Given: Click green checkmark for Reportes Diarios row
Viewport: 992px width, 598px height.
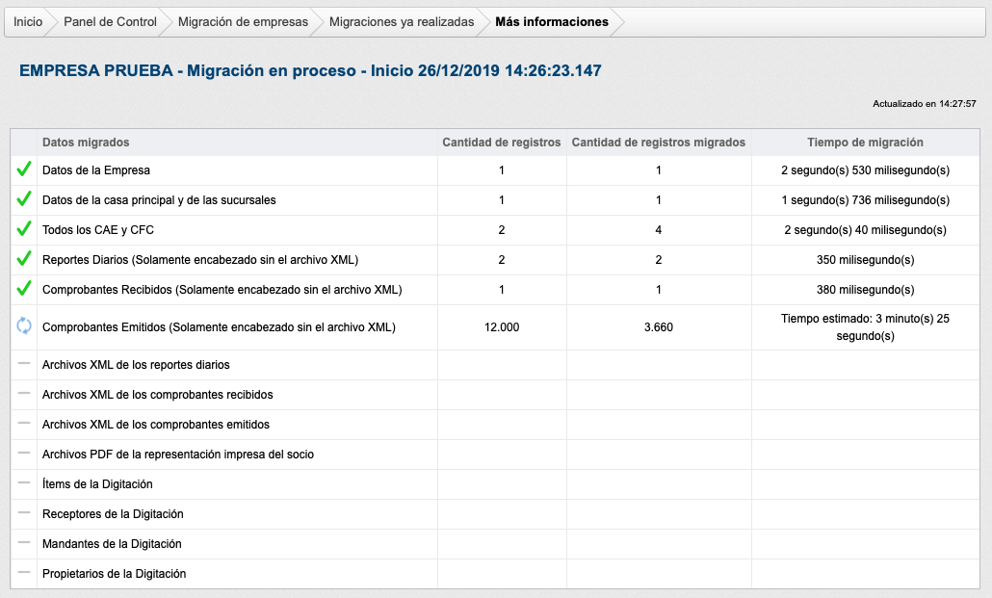Looking at the screenshot, I should pyautogui.click(x=24, y=259).
